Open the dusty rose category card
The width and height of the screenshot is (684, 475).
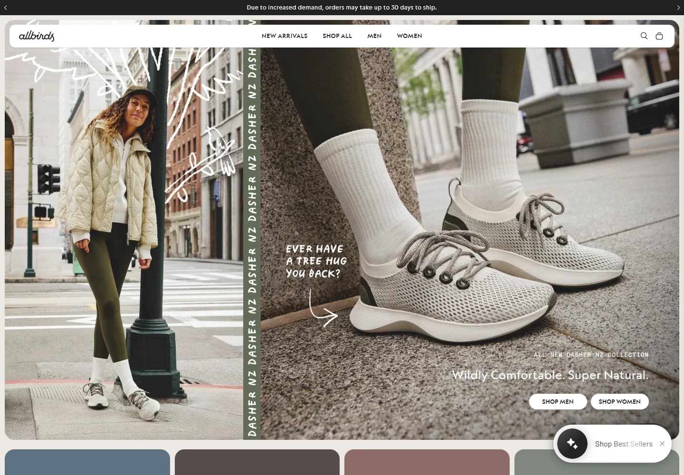pyautogui.click(x=427, y=462)
